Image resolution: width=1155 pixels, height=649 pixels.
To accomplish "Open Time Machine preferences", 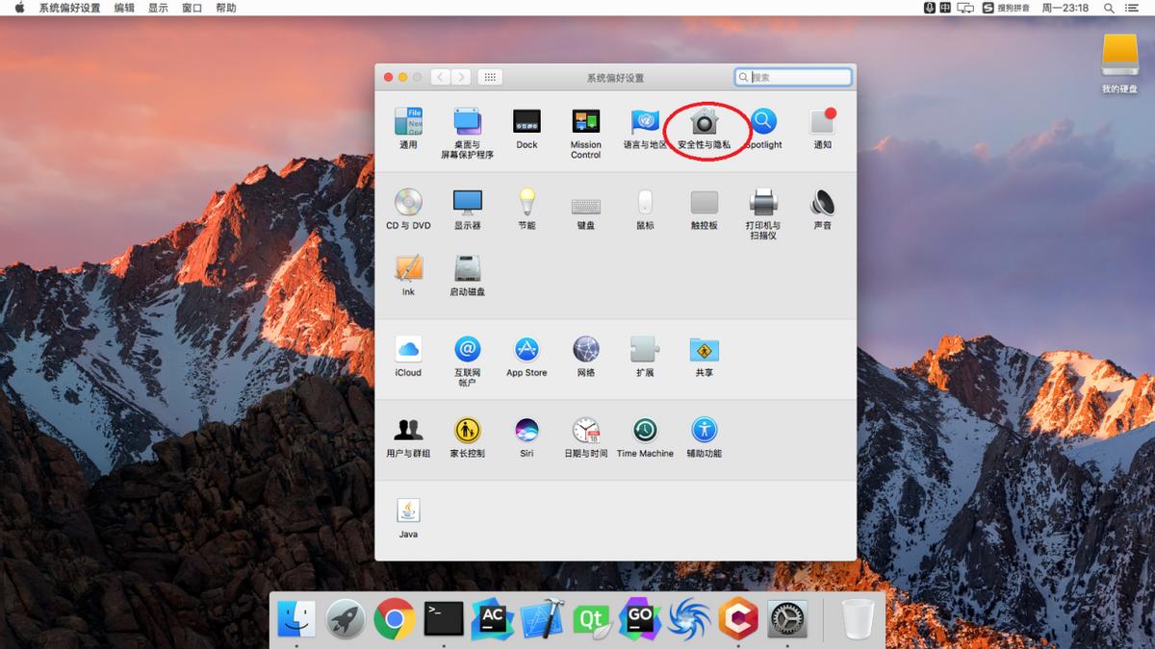I will coord(645,431).
